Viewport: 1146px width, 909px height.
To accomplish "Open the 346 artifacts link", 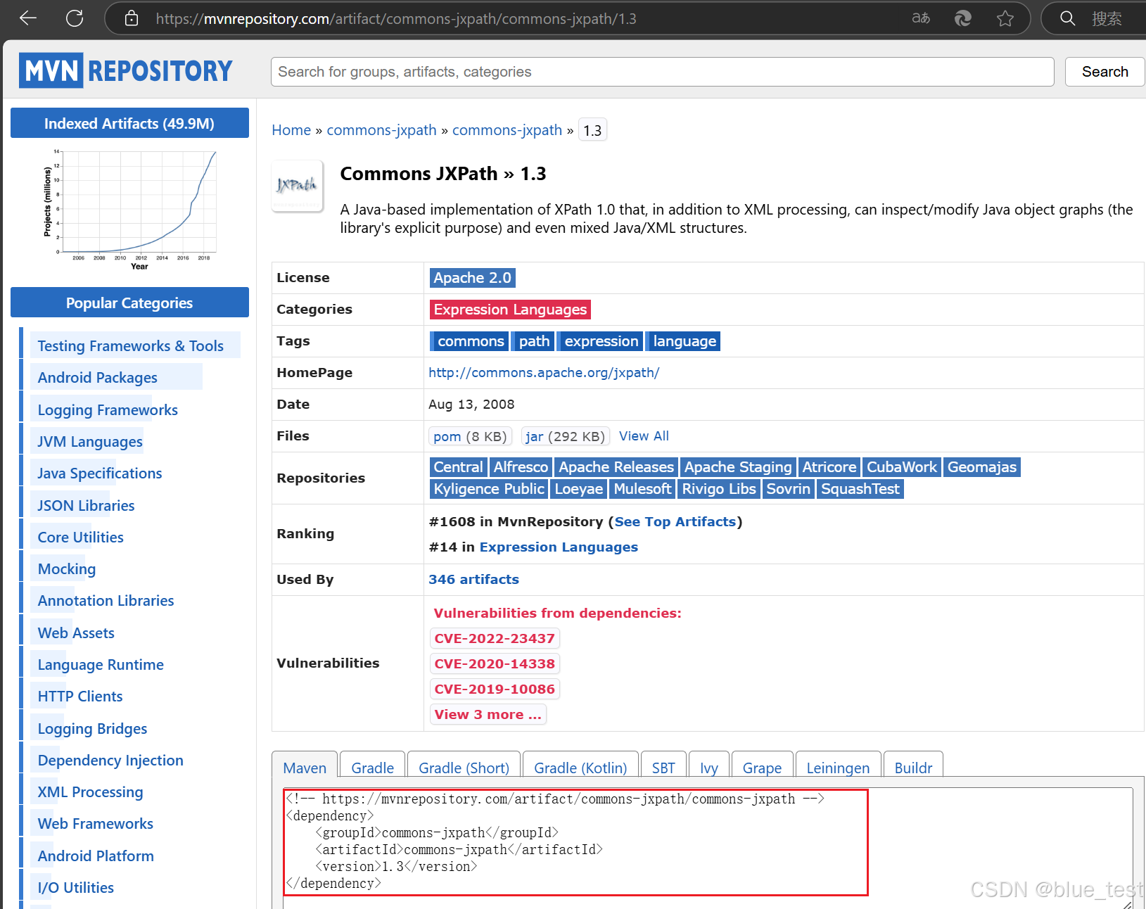I will point(473,579).
